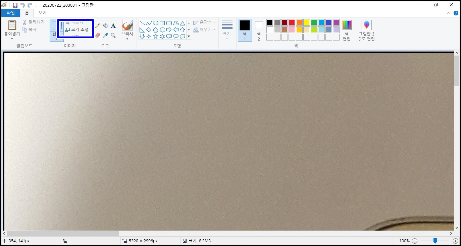This screenshot has width=461, height=246.
Task: Switch to the 홈 tab
Action: 27,13
